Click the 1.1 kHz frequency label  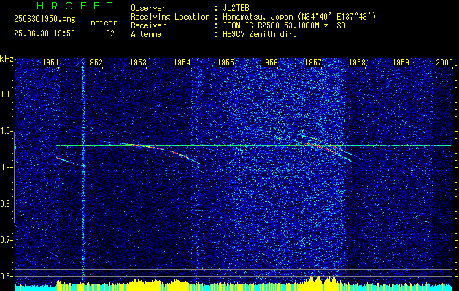(x=6, y=95)
